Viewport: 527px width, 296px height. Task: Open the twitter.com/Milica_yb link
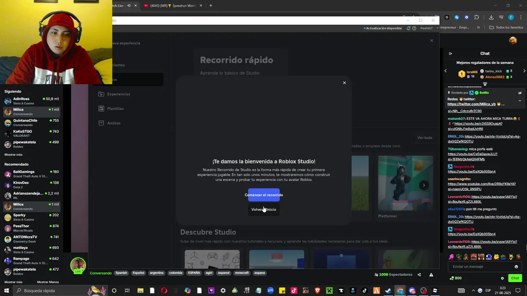click(471, 104)
